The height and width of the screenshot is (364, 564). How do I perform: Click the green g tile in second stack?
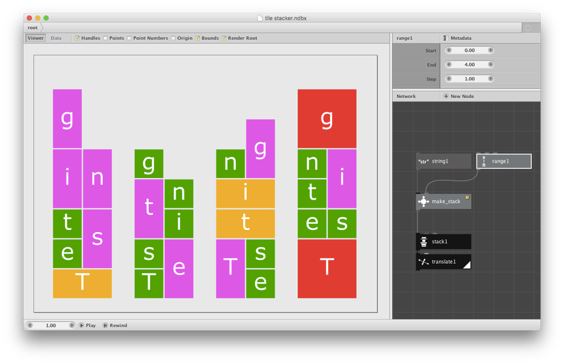click(149, 164)
